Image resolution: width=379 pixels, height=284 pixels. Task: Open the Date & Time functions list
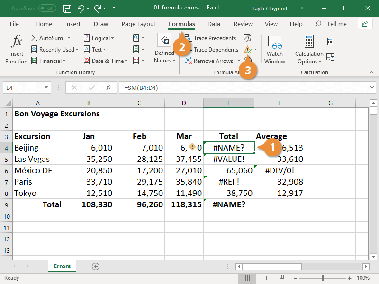106,61
